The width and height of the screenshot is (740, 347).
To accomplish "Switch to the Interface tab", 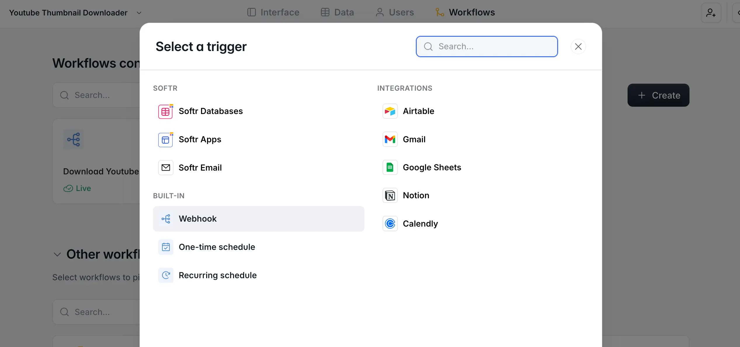I will pyautogui.click(x=273, y=13).
